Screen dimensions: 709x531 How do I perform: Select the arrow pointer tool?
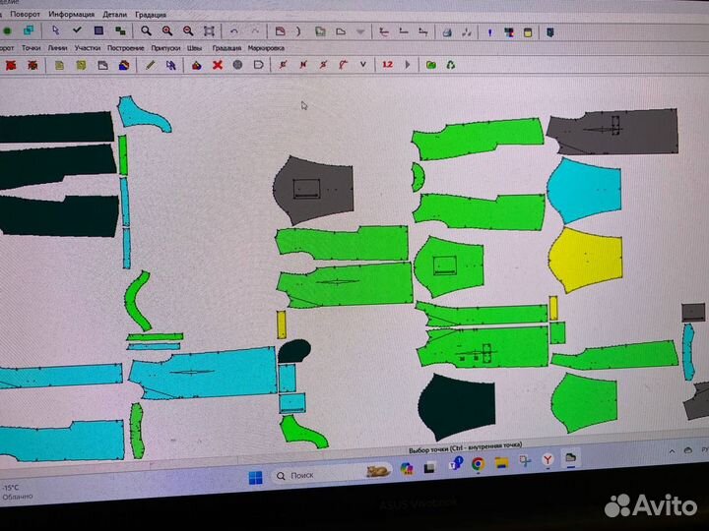point(55,31)
